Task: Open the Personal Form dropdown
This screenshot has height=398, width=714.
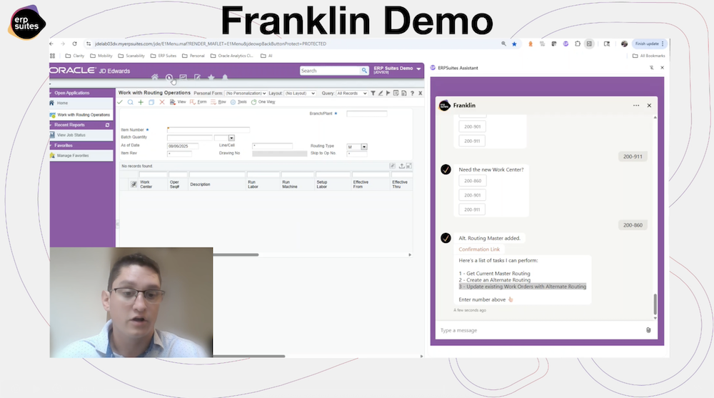Action: 246,94
